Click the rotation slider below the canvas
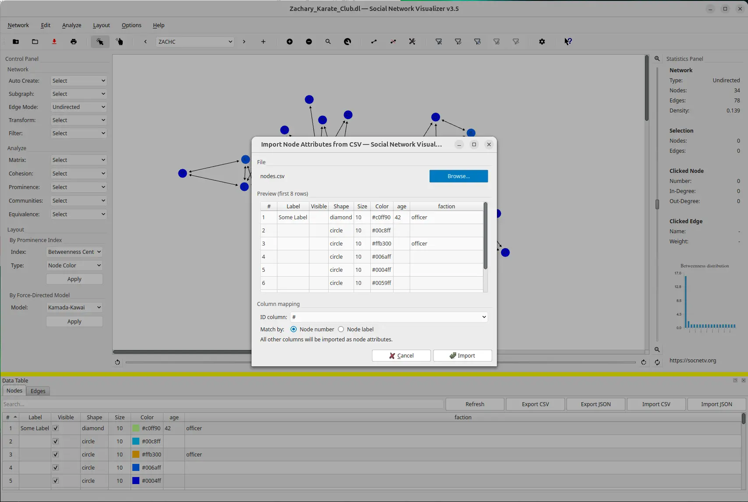The height and width of the screenshot is (502, 748). pyautogui.click(x=380, y=362)
